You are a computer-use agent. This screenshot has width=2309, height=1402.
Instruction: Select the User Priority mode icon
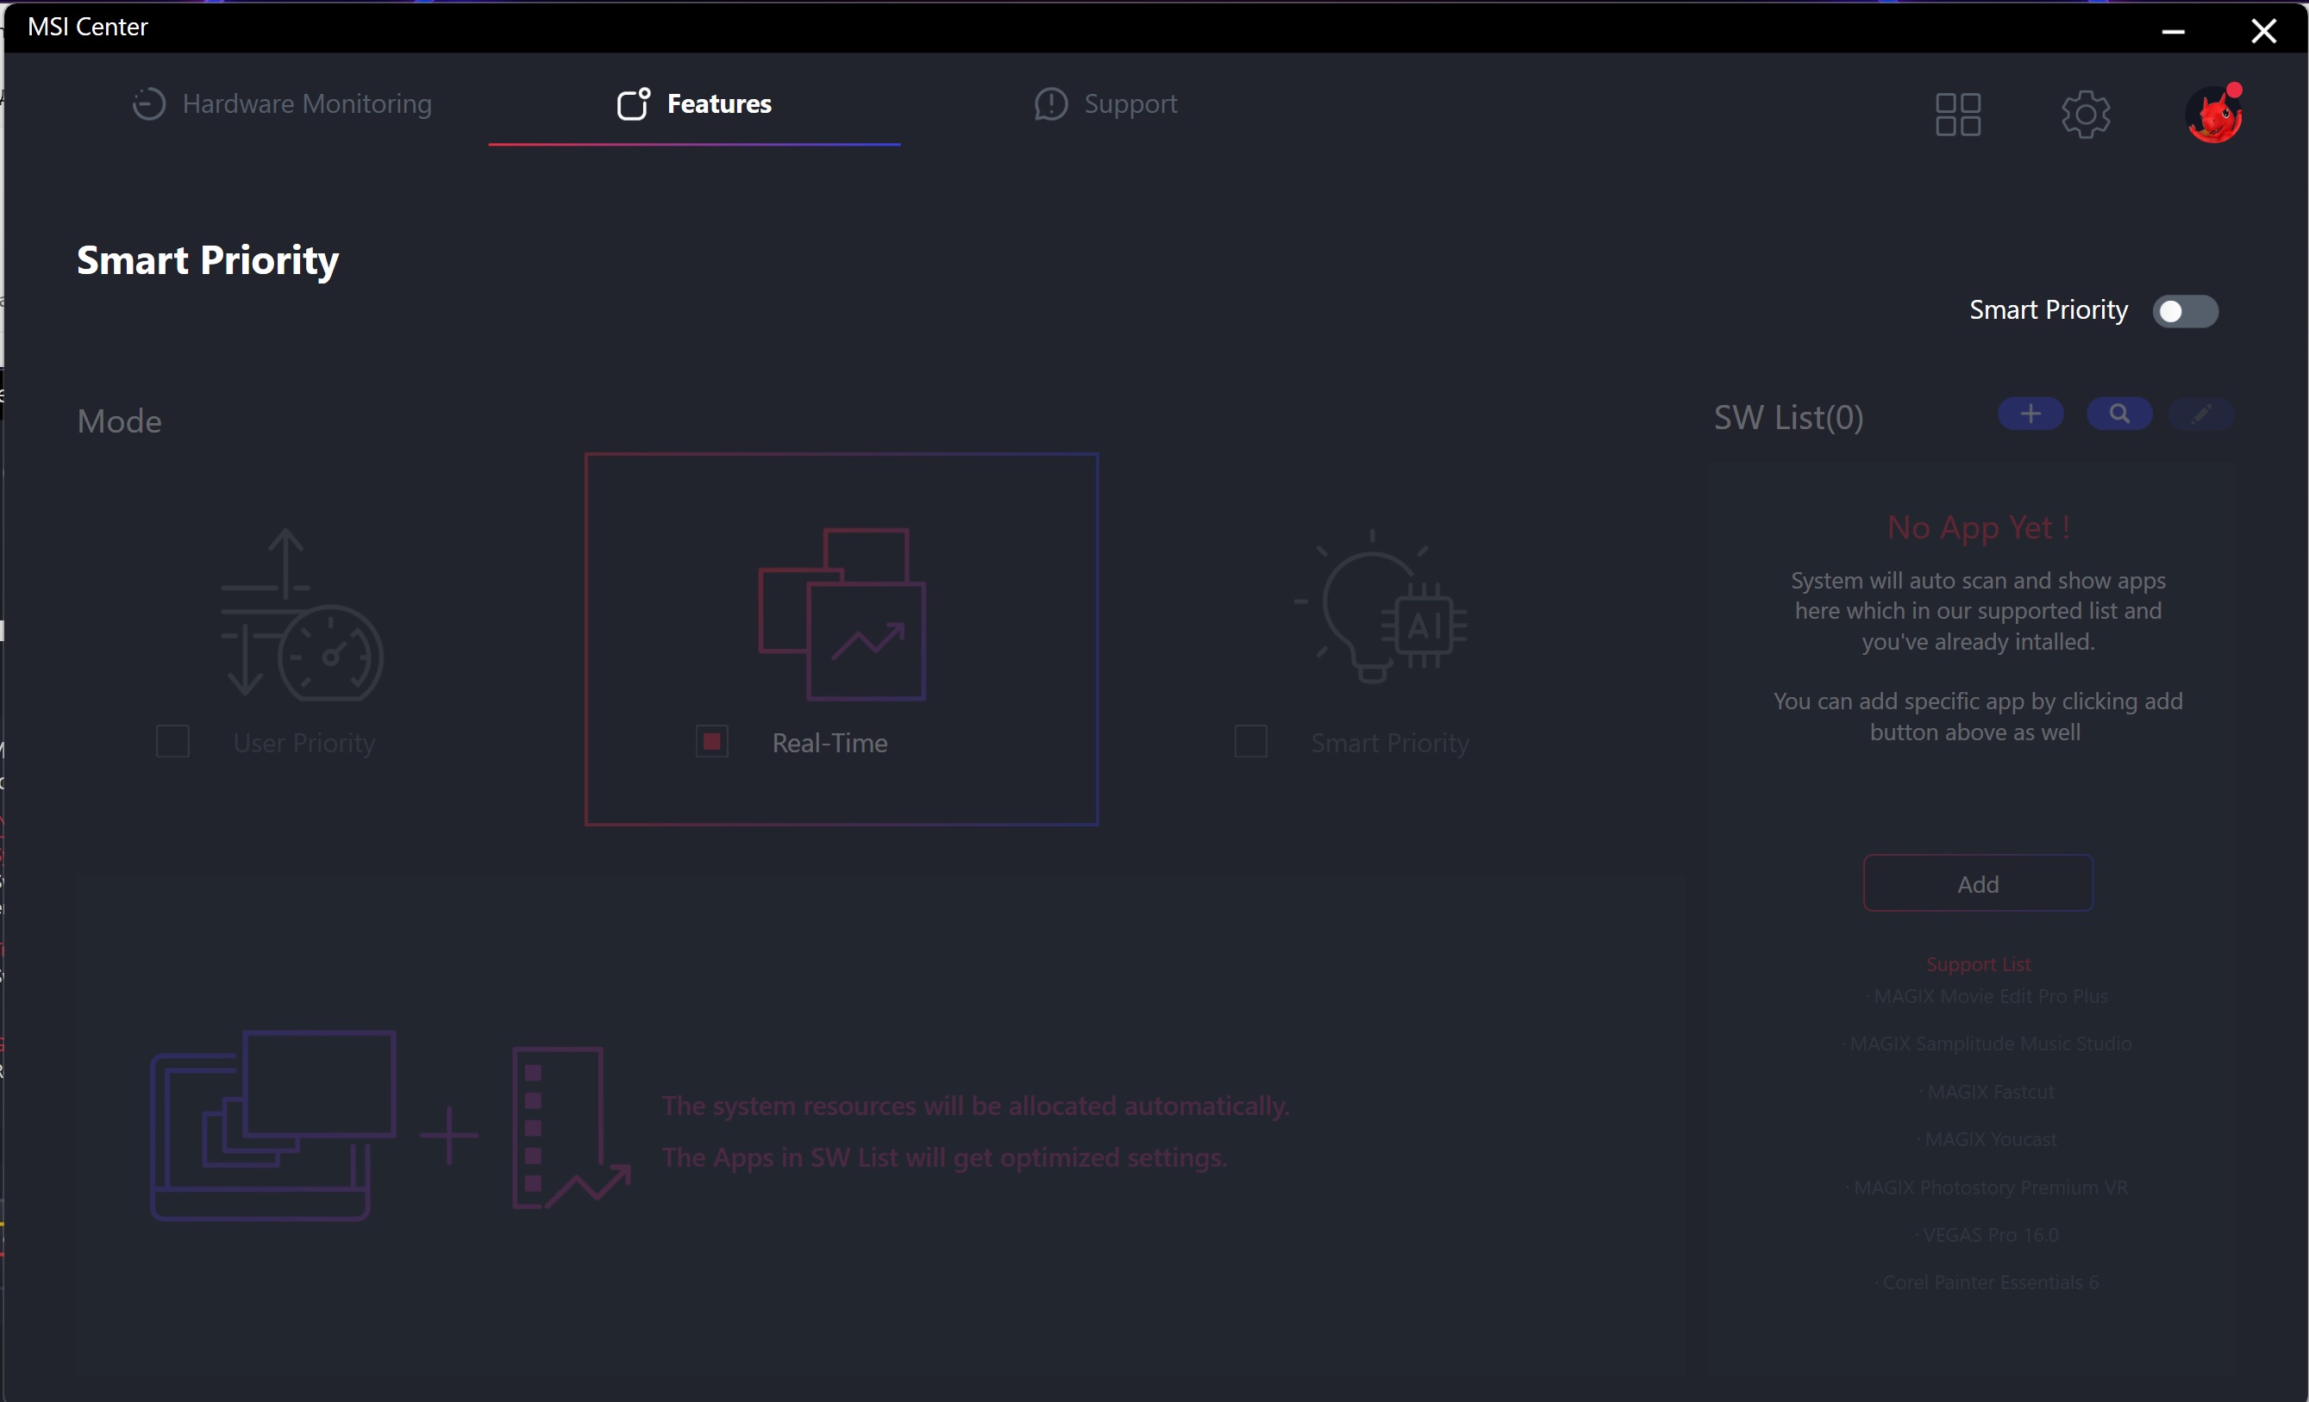point(302,614)
